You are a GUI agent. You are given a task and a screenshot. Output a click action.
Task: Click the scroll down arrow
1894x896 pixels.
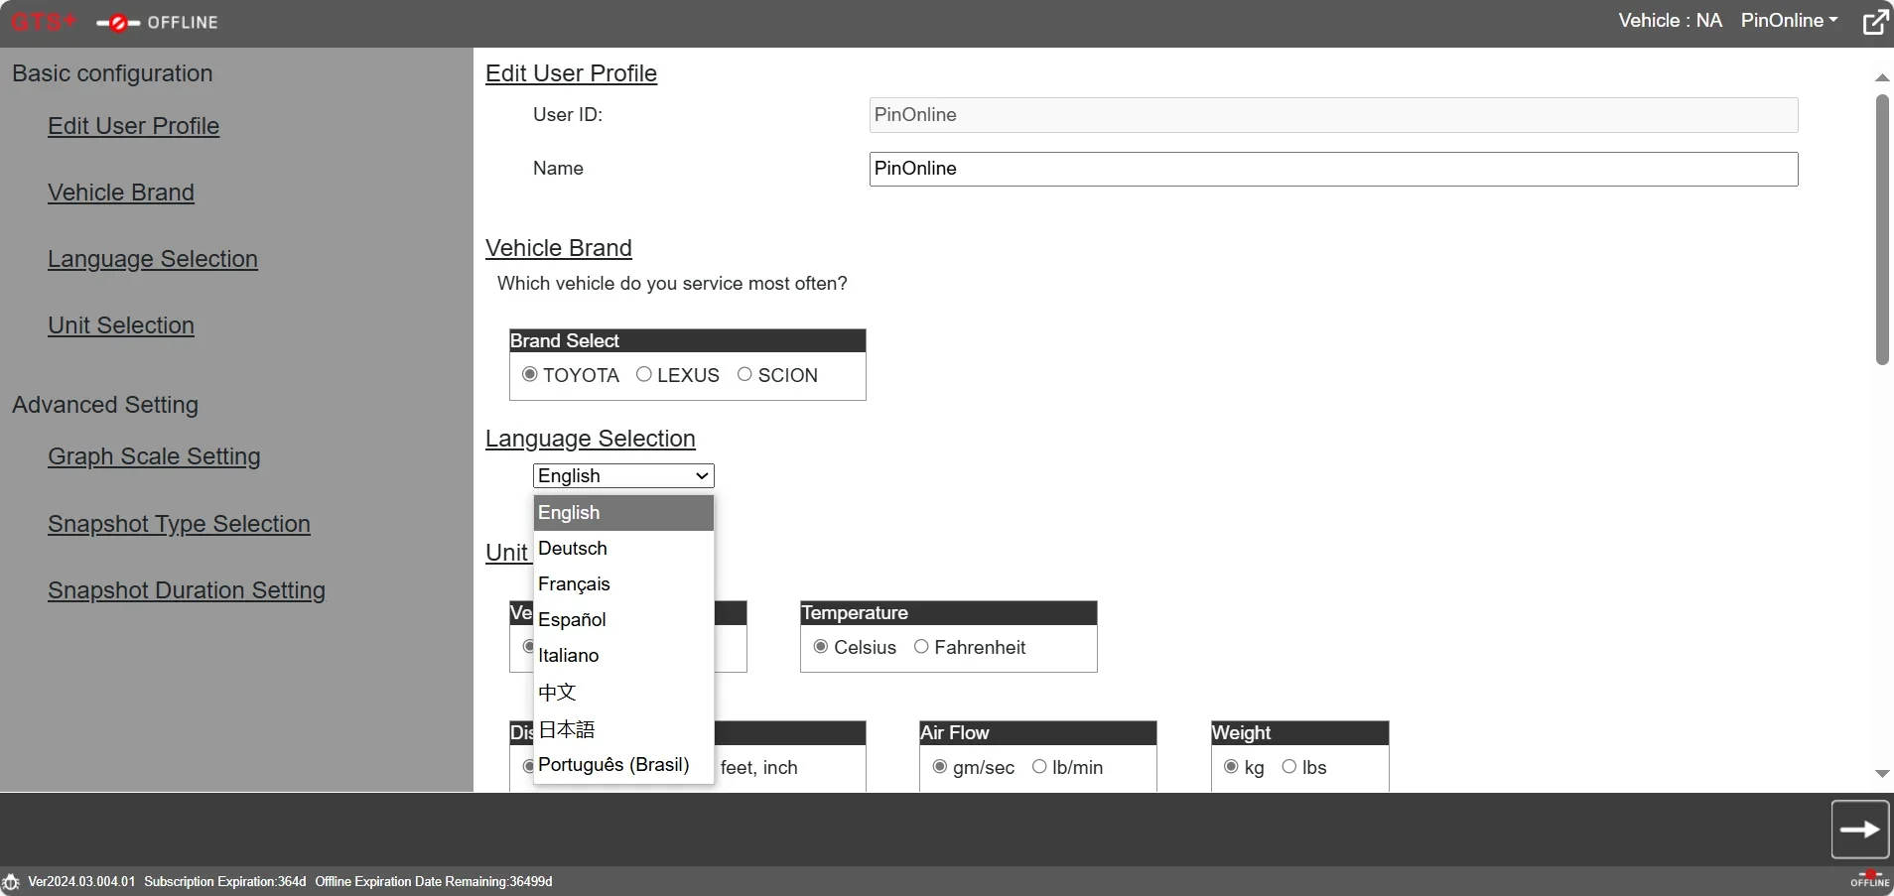1881,773
